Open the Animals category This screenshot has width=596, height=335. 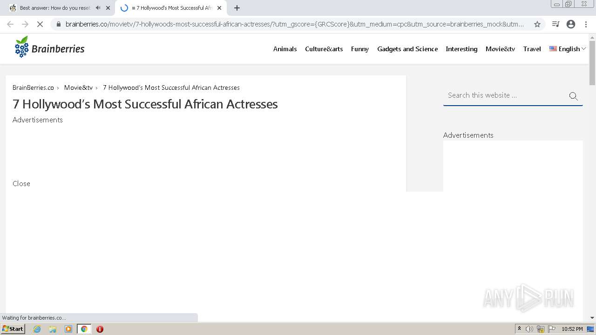(285, 49)
